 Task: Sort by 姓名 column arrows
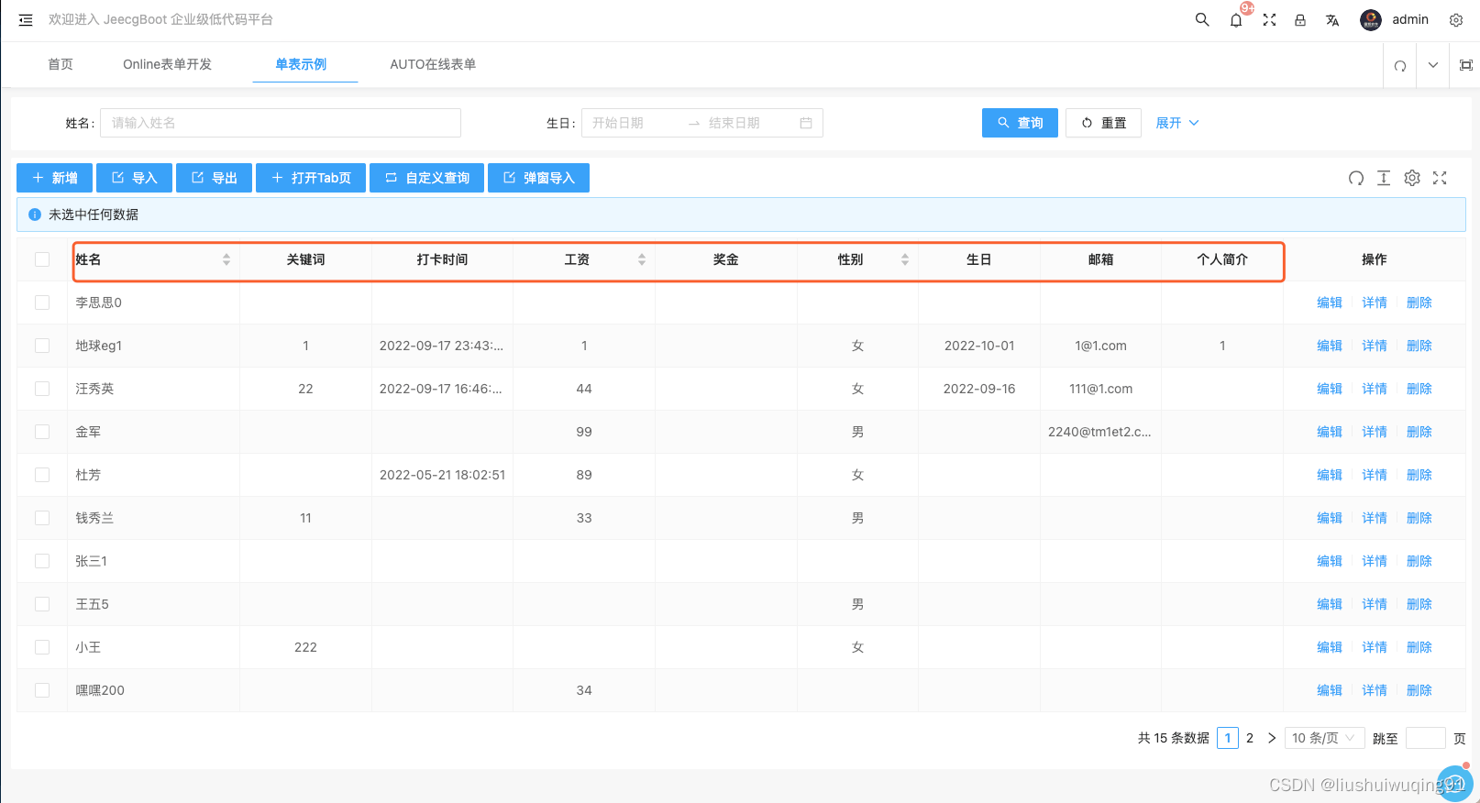point(226,259)
